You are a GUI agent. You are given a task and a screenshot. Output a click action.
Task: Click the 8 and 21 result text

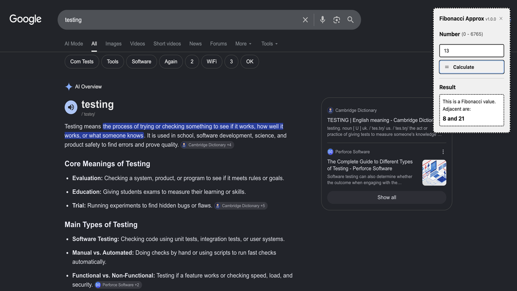click(453, 119)
